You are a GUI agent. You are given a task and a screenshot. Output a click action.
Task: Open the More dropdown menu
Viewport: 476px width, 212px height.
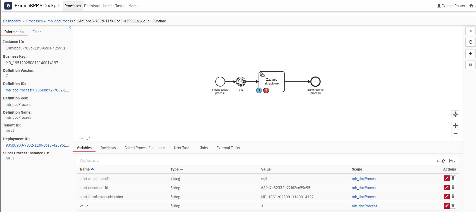coord(134,6)
